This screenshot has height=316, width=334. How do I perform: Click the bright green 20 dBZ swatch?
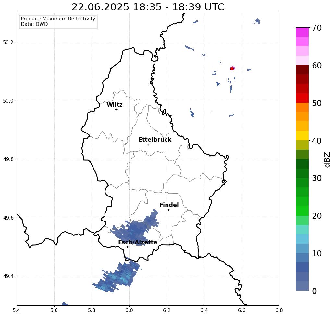click(x=302, y=211)
